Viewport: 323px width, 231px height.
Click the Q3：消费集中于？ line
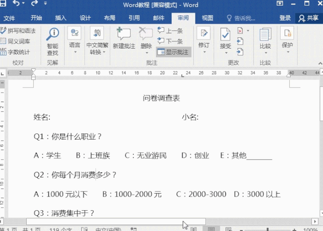(64, 213)
